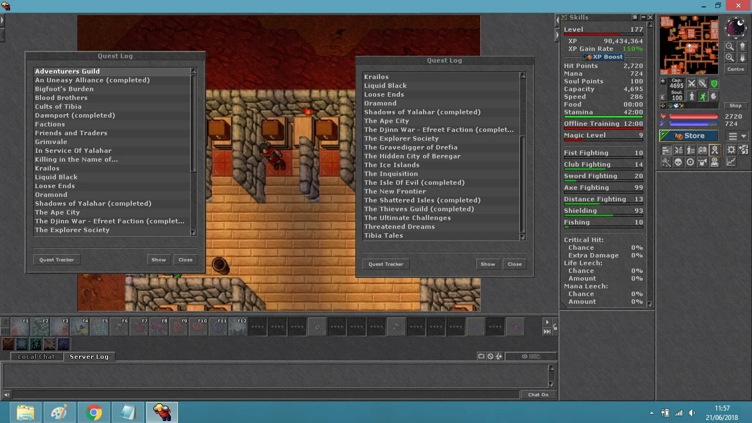
Task: Open unjustified points skull icon
Action: [x=678, y=163]
